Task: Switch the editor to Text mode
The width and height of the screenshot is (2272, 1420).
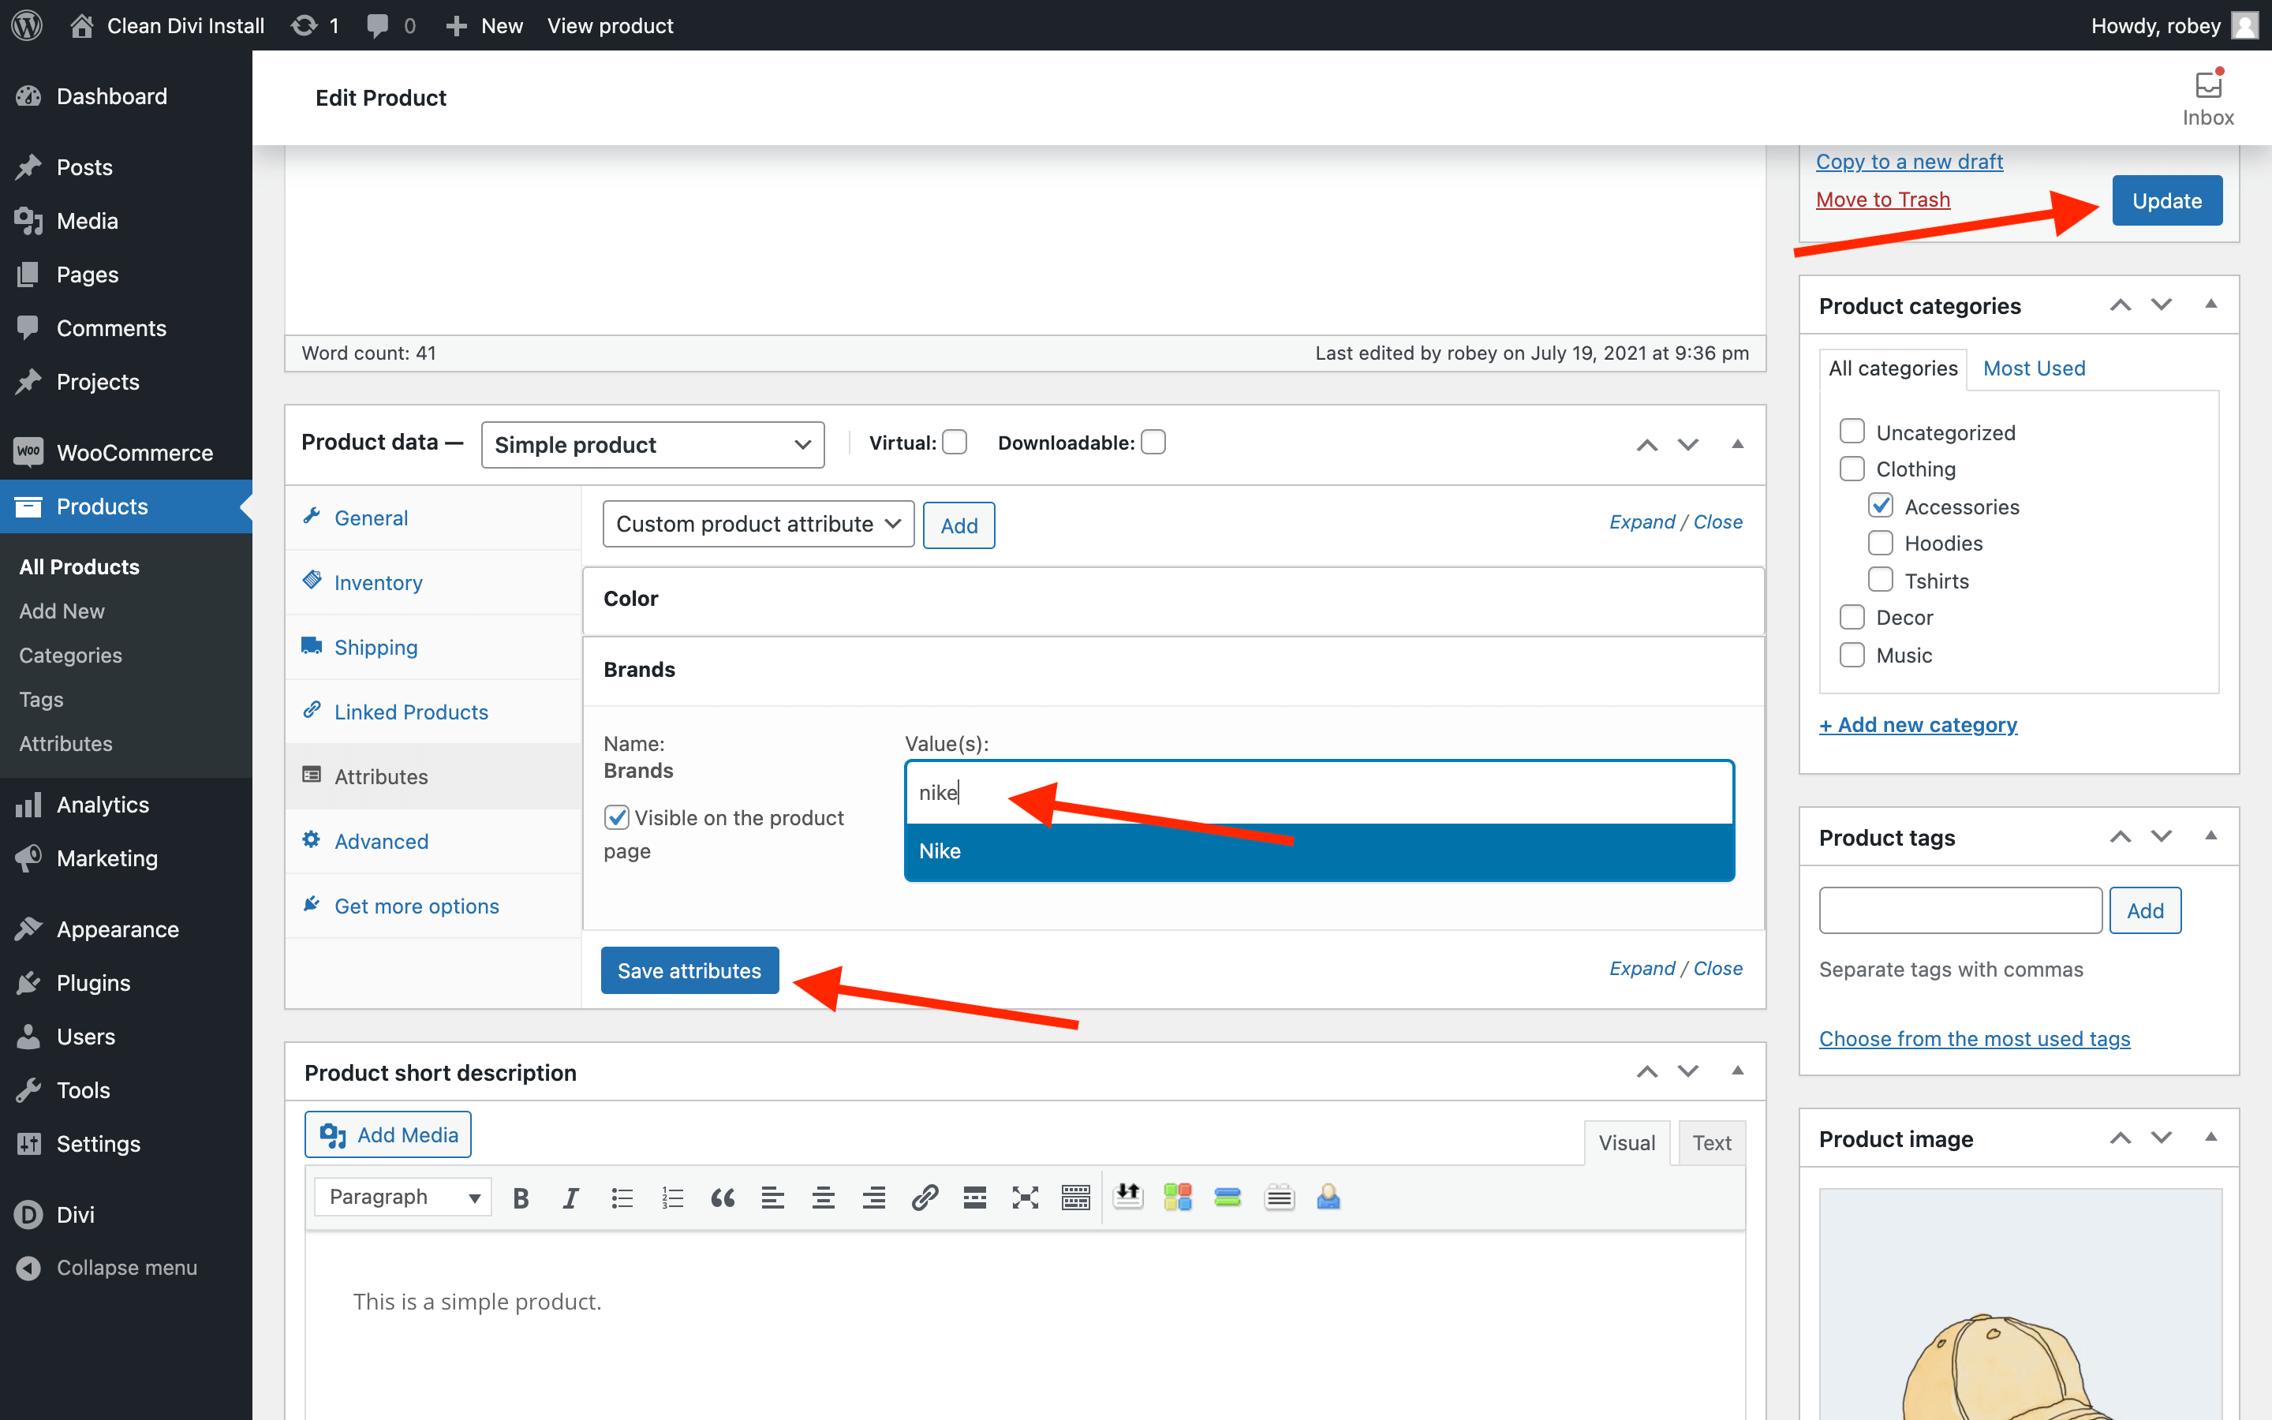Action: pyautogui.click(x=1712, y=1143)
